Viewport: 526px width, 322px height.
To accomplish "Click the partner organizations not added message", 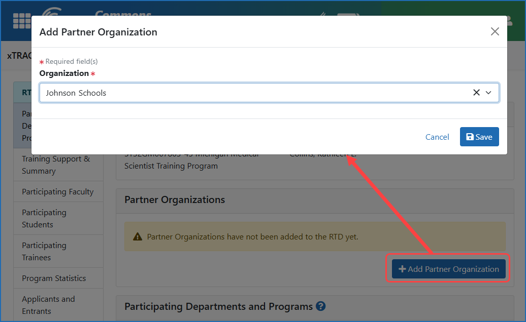I will [253, 237].
